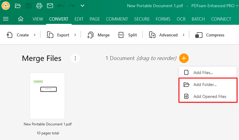This screenshot has width=239, height=140.
Task: Click the Create label
Action: click(x=23, y=35)
